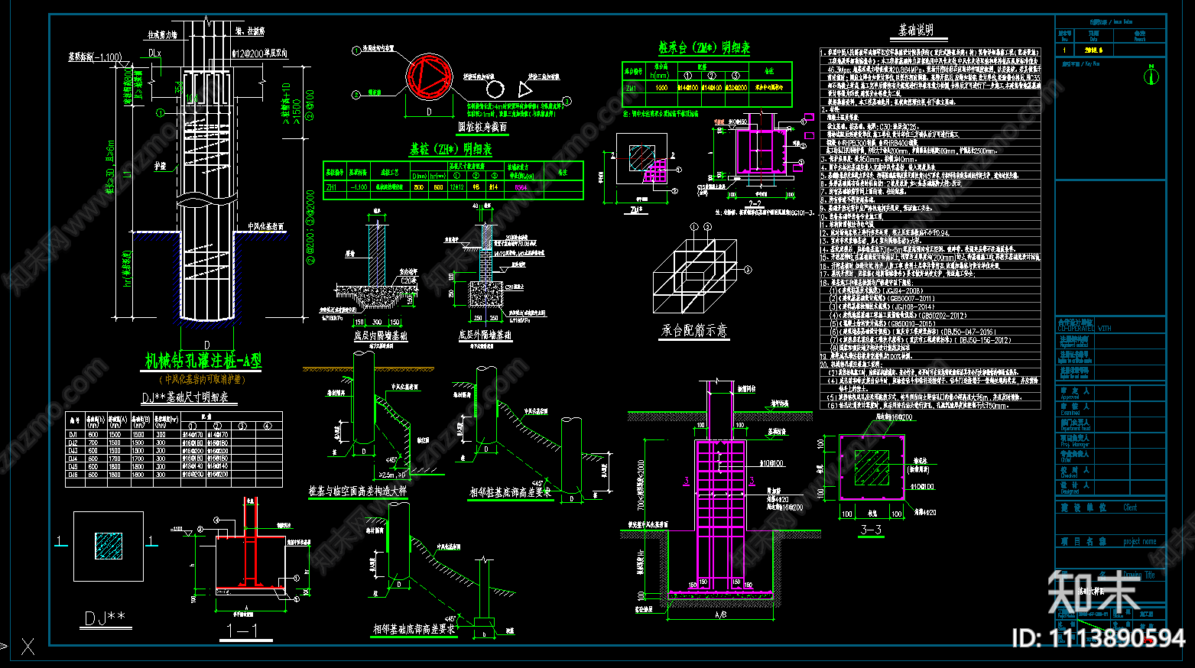Click the UCS X axis icon
The width and height of the screenshot is (1195, 668).
(28, 647)
